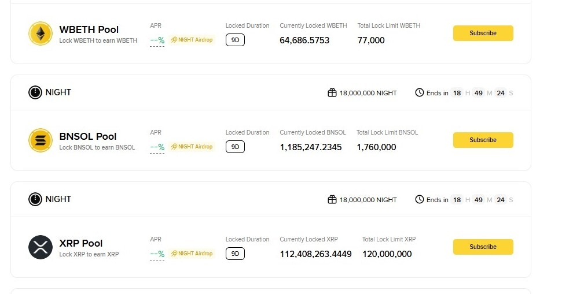Click the clock icon above BNSOL Pool

coord(420,92)
